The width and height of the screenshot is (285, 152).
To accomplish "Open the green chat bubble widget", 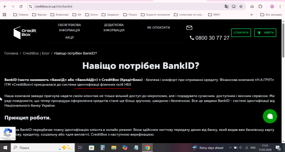I will click(x=270, y=116).
